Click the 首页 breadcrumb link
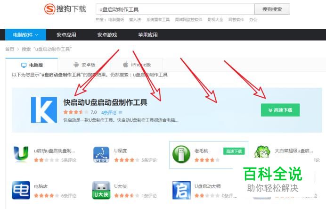 tap(9, 50)
